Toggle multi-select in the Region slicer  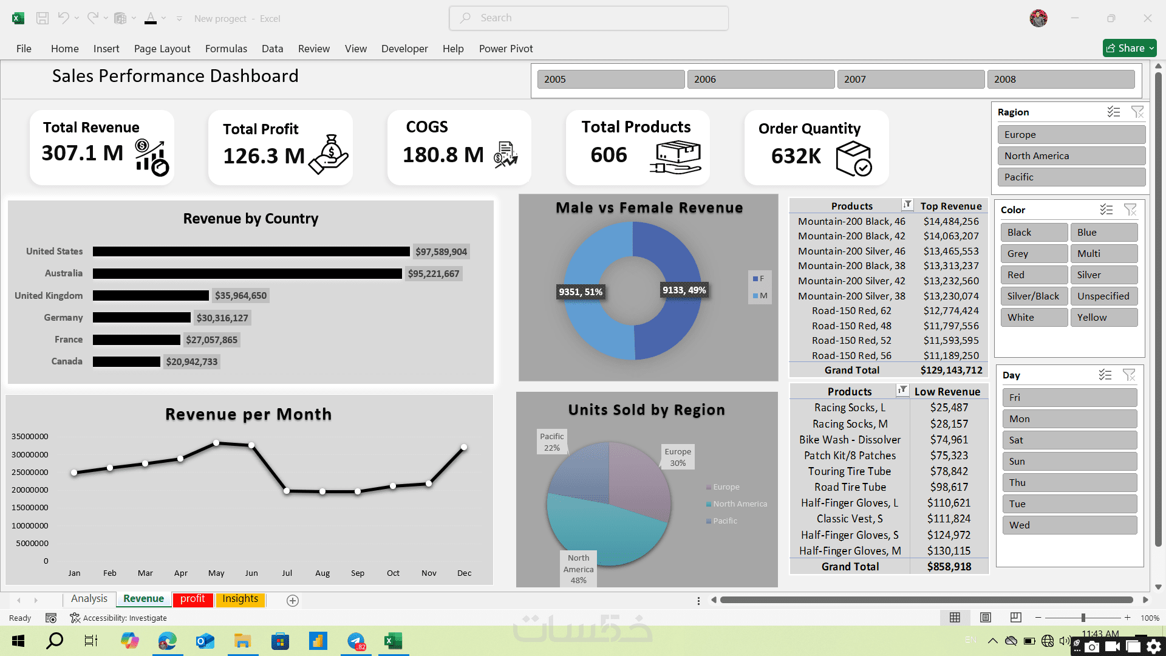(x=1113, y=112)
